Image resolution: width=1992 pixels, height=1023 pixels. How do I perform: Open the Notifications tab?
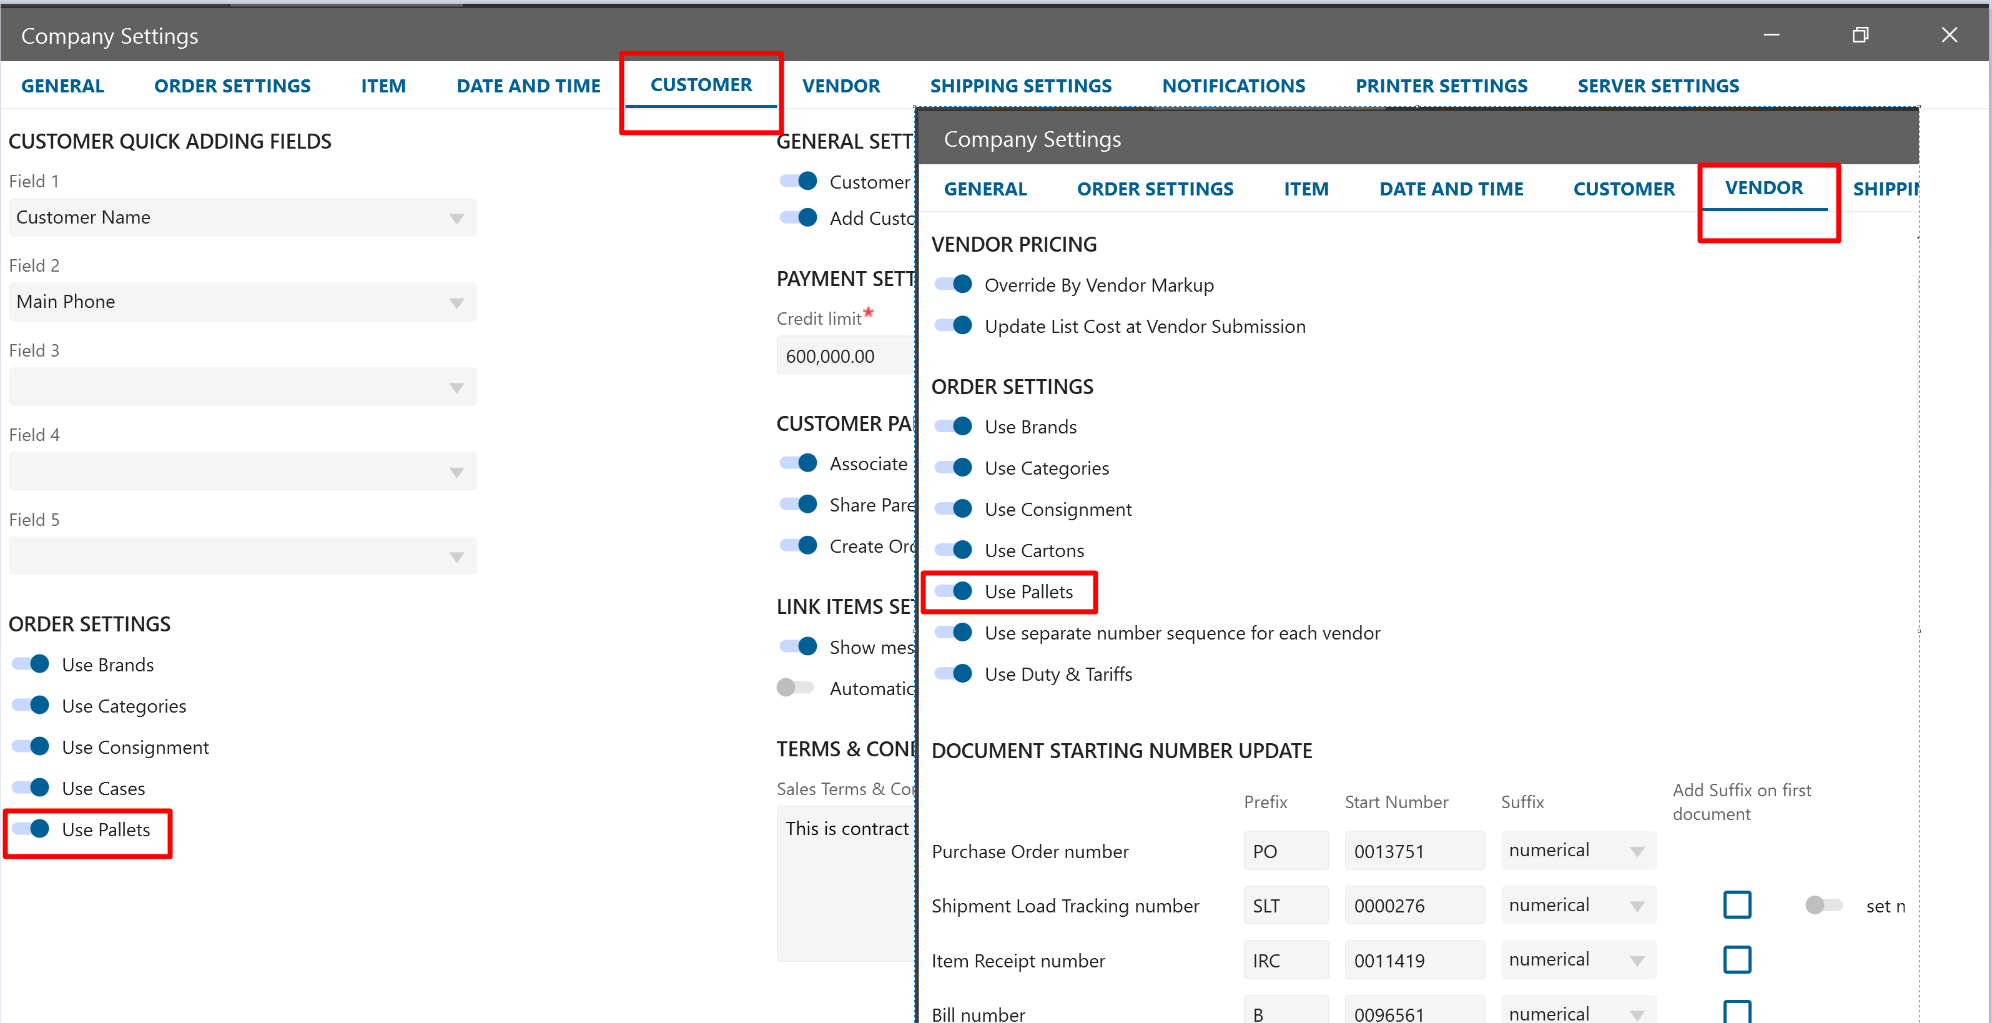click(1233, 86)
